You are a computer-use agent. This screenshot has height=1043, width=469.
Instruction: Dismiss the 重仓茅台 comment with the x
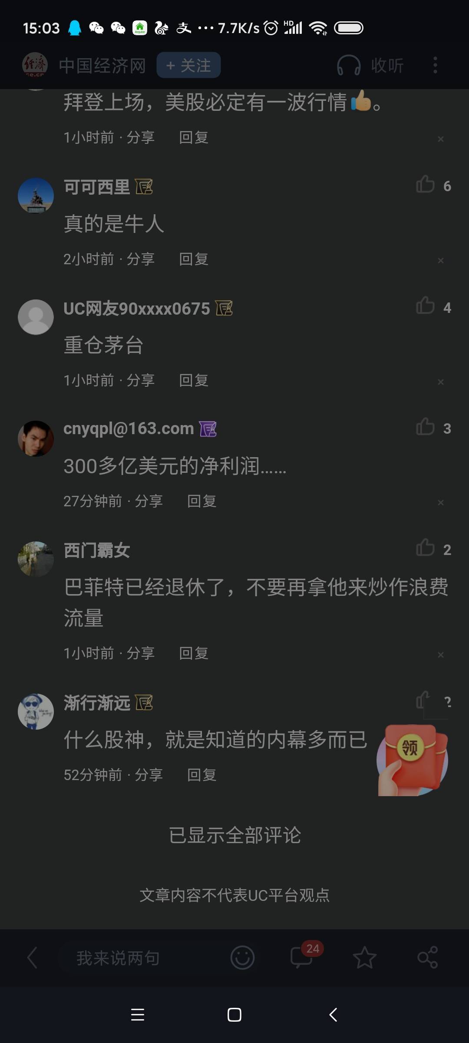click(x=440, y=382)
